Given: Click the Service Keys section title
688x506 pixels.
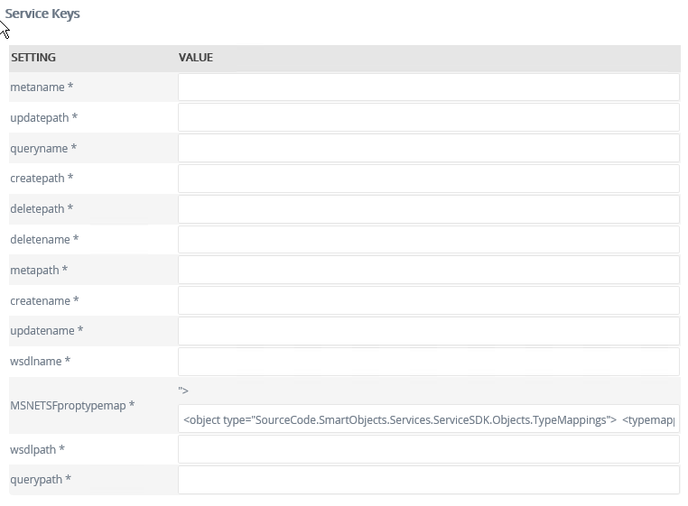Looking at the screenshot, I should (x=42, y=14).
